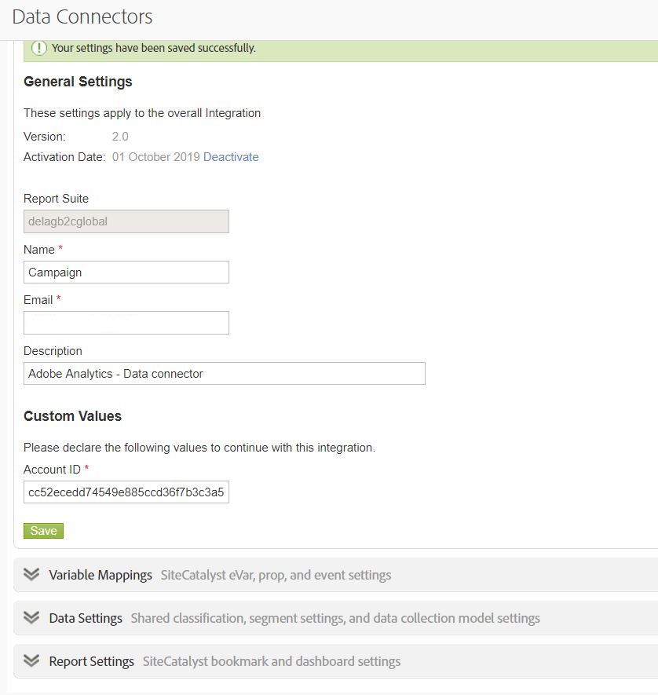
Task: Click the Account ID input field
Action: [126, 492]
